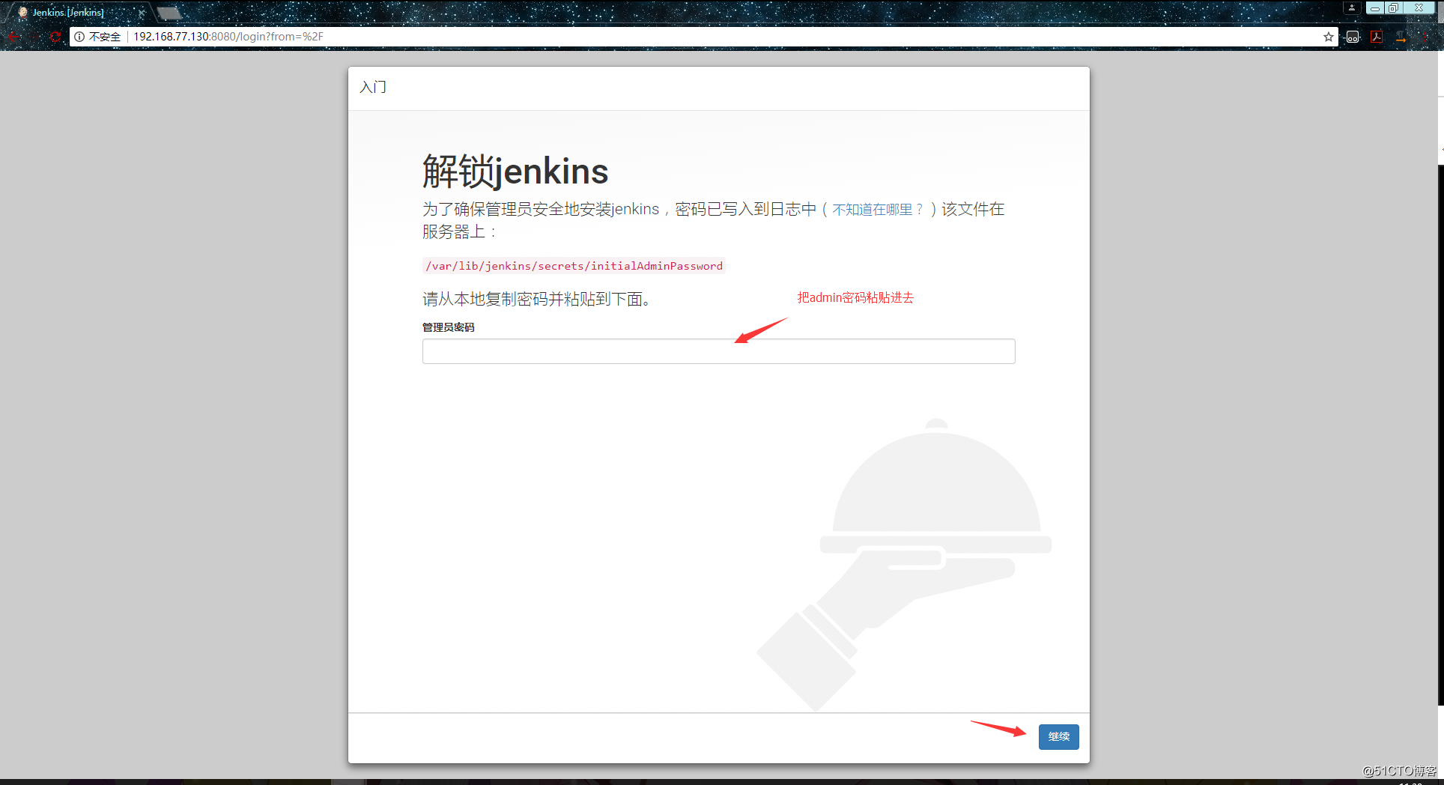Screen dimensions: 1444x785
Task: Click the orange paragraph-arrow extension icon
Action: pyautogui.click(x=1401, y=37)
